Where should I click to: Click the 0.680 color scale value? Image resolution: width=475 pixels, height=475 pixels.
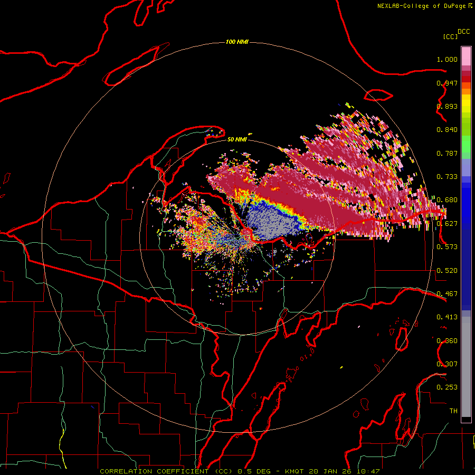pos(447,200)
